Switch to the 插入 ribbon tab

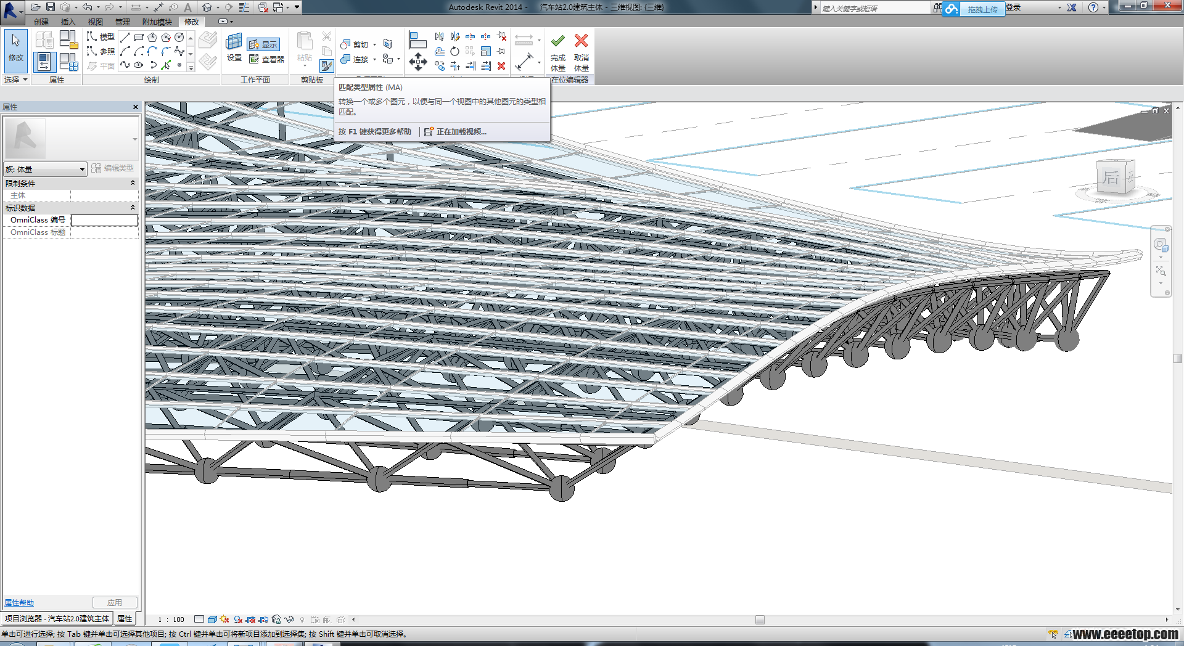tap(68, 22)
